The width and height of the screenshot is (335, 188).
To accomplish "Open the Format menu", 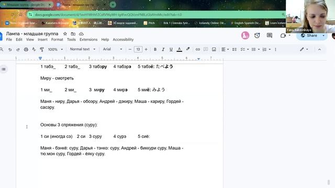I will 57,40.
